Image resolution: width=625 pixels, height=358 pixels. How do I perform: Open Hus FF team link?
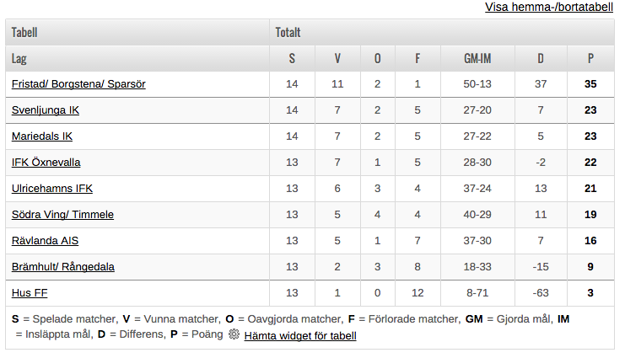[30, 293]
